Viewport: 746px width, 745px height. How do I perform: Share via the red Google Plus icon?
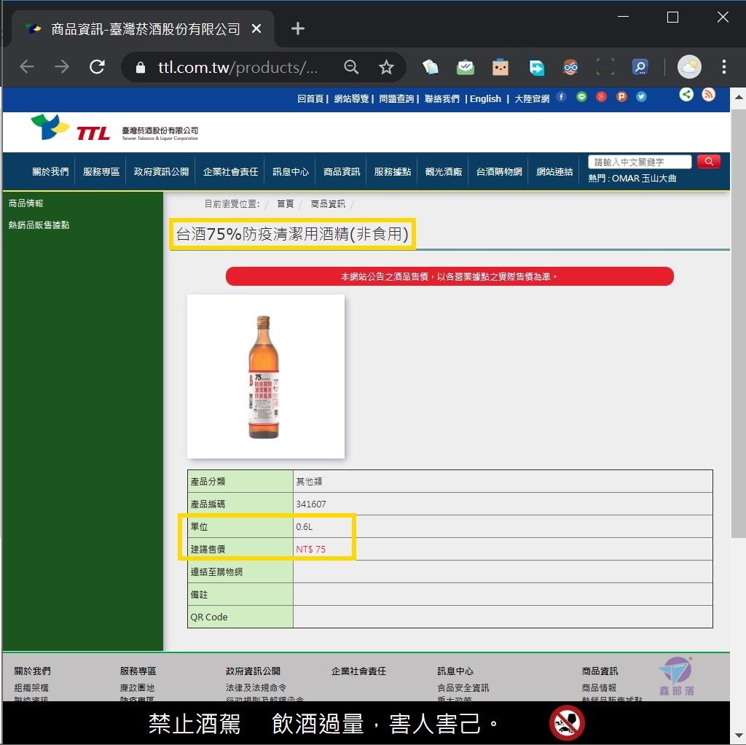[601, 97]
